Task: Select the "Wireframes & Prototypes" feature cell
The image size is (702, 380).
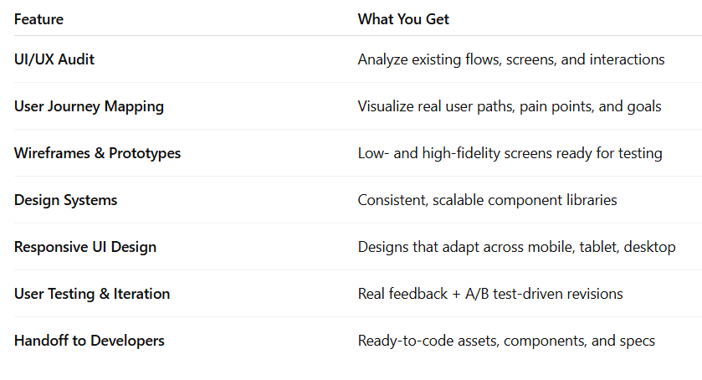Action: point(97,153)
